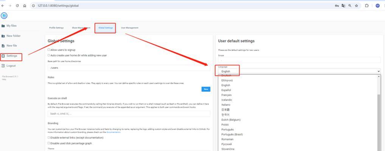Click the scroll-up arrow of language list
Viewport: 385px width, 151px height.
(x=379, y=77)
